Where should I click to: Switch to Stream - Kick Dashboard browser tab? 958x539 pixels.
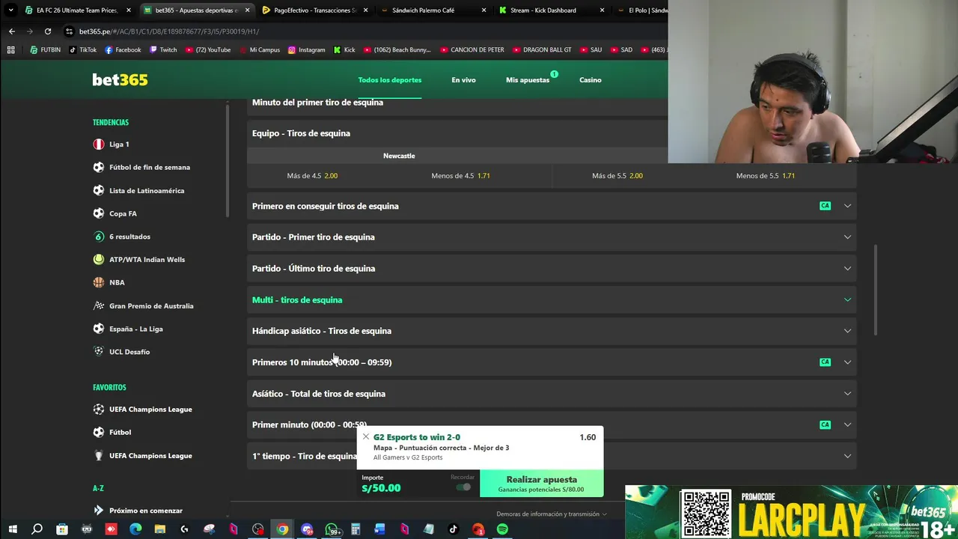click(x=551, y=10)
